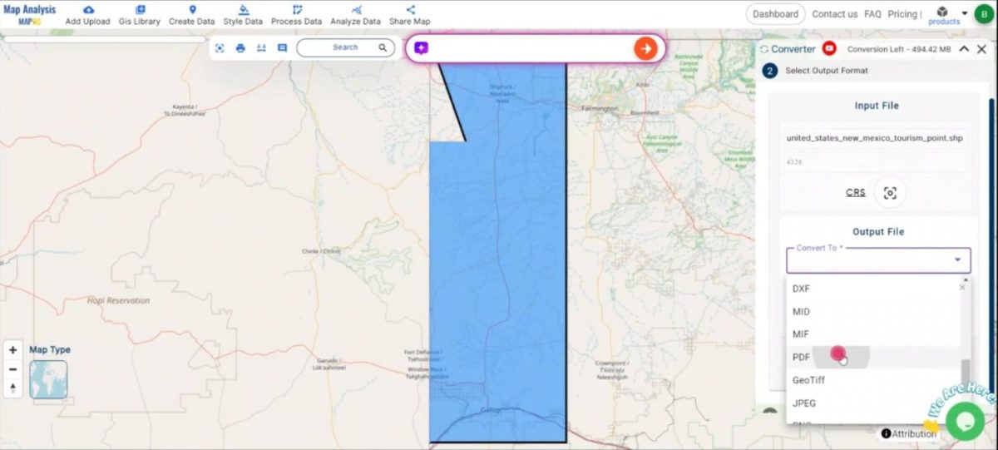Open the Gis Library
This screenshot has height=450, width=998.
[x=140, y=10]
